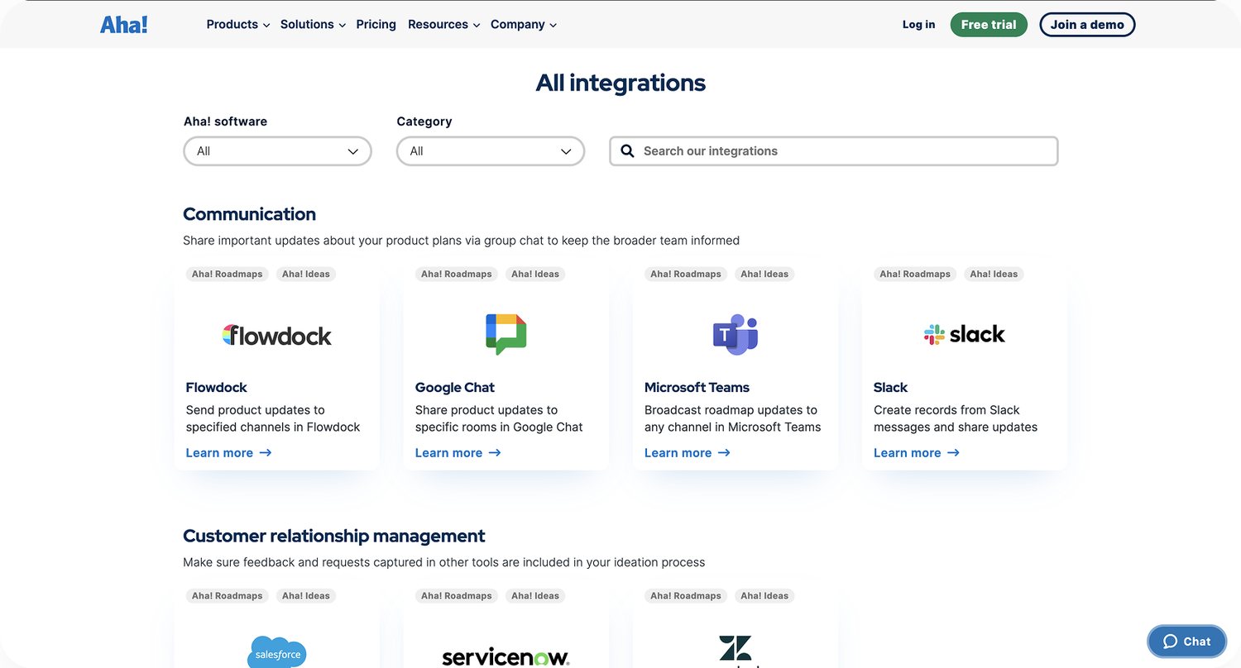The height and width of the screenshot is (668, 1241).
Task: Click the Aha! Roadmaps tag on Microsoft Teams card
Action: (x=685, y=274)
